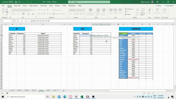Click the Share button
Image resolution: width=176 pixels, height=99 pixels.
tap(158, 5)
